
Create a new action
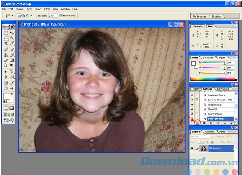tap(225, 123)
